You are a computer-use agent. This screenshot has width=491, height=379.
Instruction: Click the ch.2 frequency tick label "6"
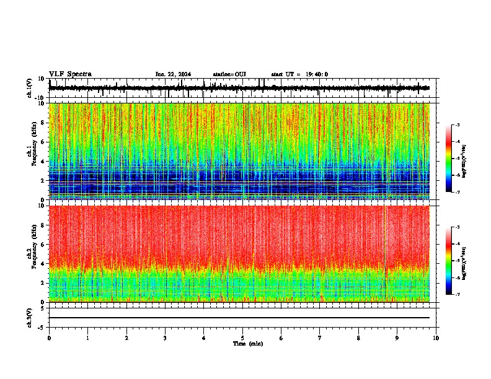point(43,245)
